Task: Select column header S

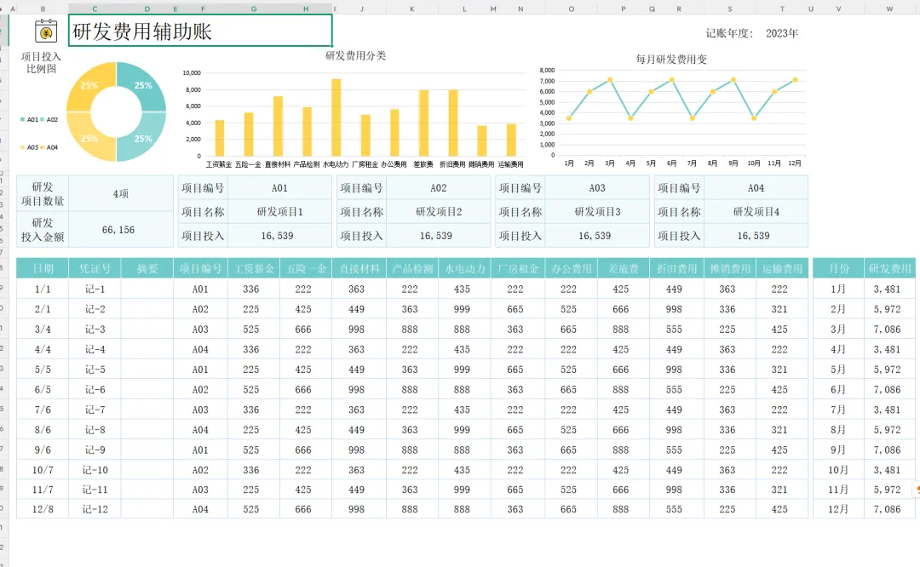Action: pyautogui.click(x=729, y=9)
